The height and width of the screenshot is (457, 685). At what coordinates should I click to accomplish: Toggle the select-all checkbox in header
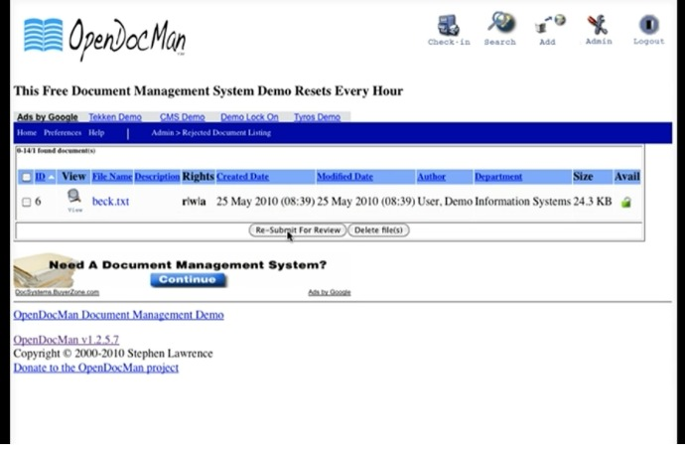click(x=26, y=177)
